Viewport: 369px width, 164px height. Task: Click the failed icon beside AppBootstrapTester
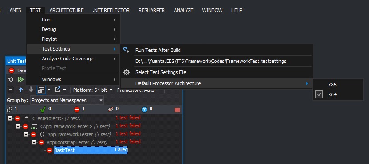click(x=41, y=142)
